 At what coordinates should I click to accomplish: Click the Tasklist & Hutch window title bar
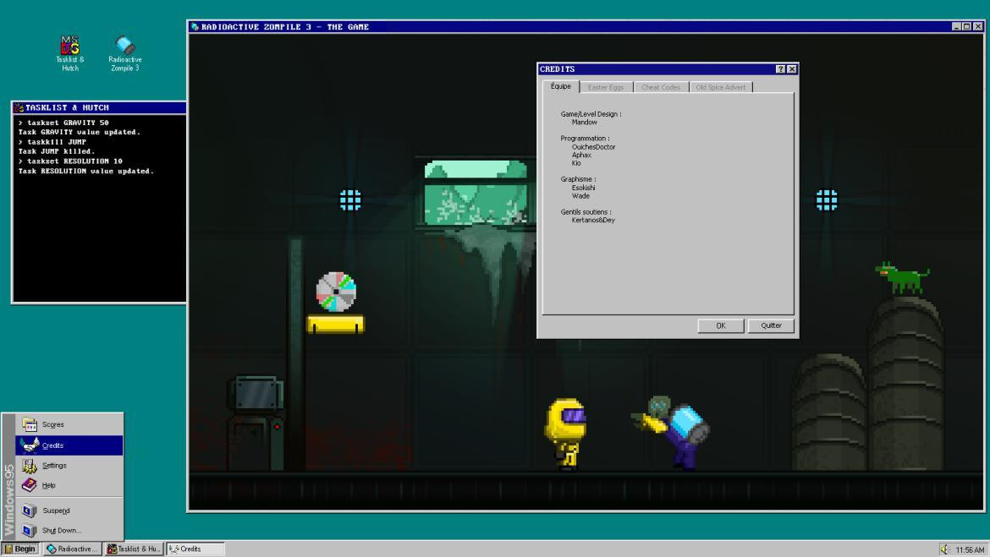coord(99,108)
